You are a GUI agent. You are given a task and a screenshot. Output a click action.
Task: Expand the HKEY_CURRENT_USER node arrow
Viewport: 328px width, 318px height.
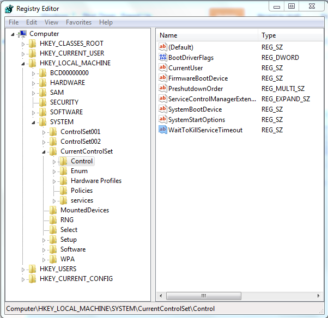(x=23, y=54)
